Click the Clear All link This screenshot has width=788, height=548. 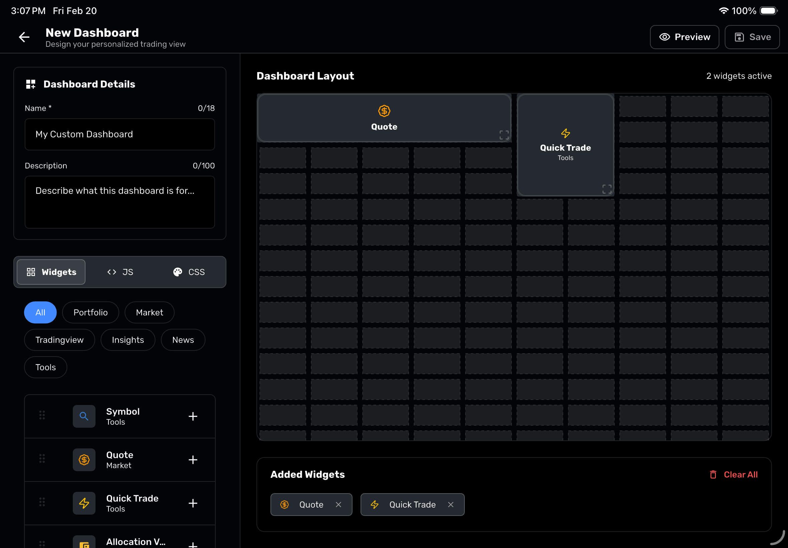(741, 474)
